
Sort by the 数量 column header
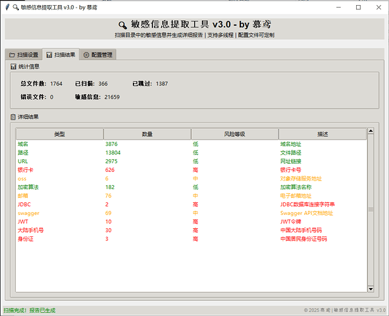[x=147, y=134]
